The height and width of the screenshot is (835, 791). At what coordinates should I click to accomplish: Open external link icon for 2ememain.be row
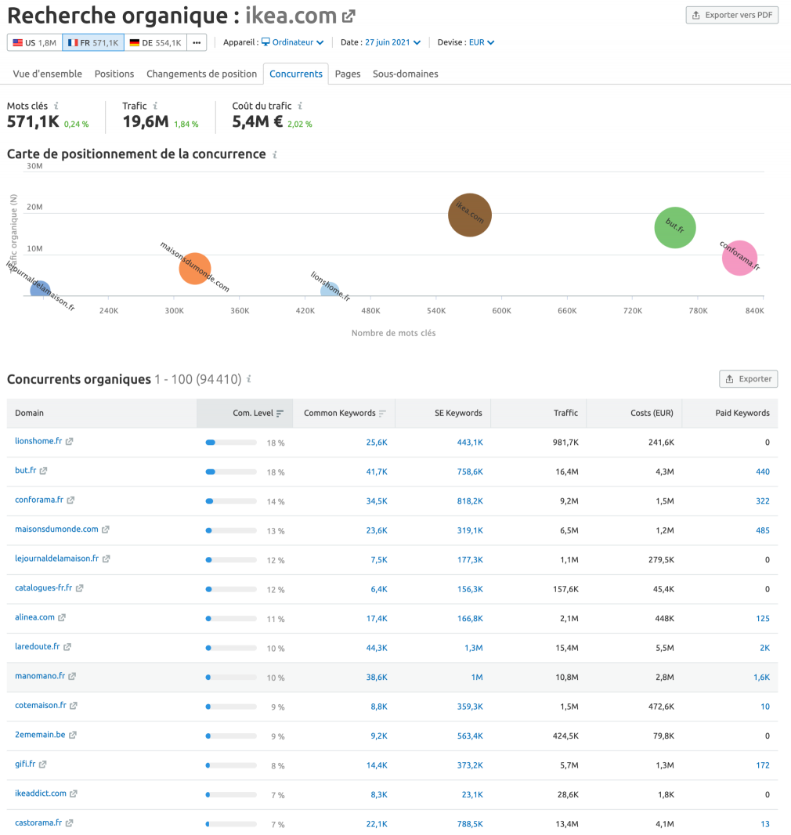coord(72,735)
